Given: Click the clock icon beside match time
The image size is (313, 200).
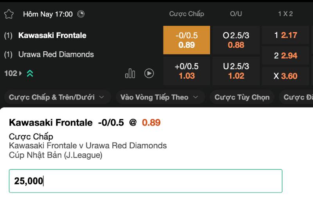Looking at the screenshot, I should [81, 14].
